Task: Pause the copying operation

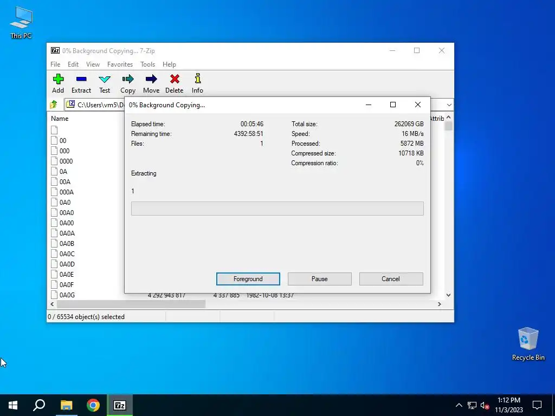Action: click(320, 279)
